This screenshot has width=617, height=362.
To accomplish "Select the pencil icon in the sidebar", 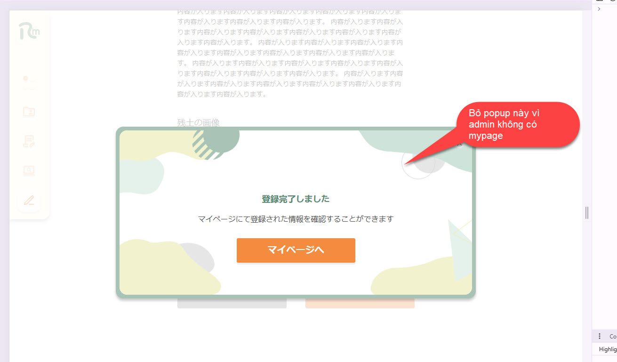I will pos(29,200).
